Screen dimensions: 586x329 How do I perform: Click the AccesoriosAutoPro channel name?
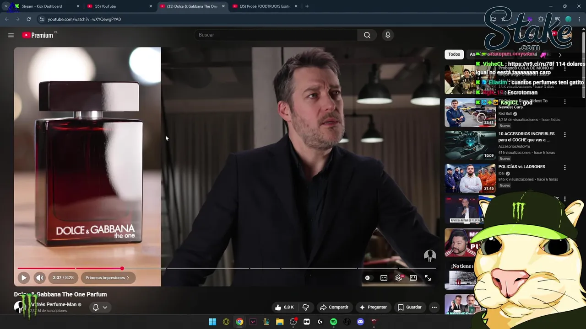(x=514, y=146)
